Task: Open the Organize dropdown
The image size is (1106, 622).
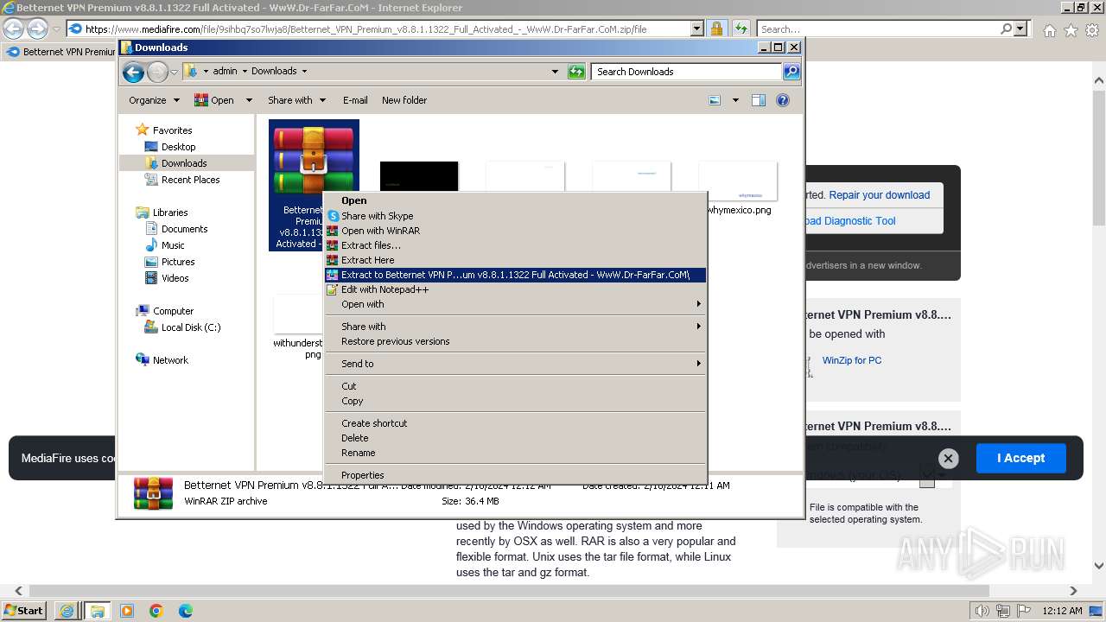Action: (x=154, y=100)
